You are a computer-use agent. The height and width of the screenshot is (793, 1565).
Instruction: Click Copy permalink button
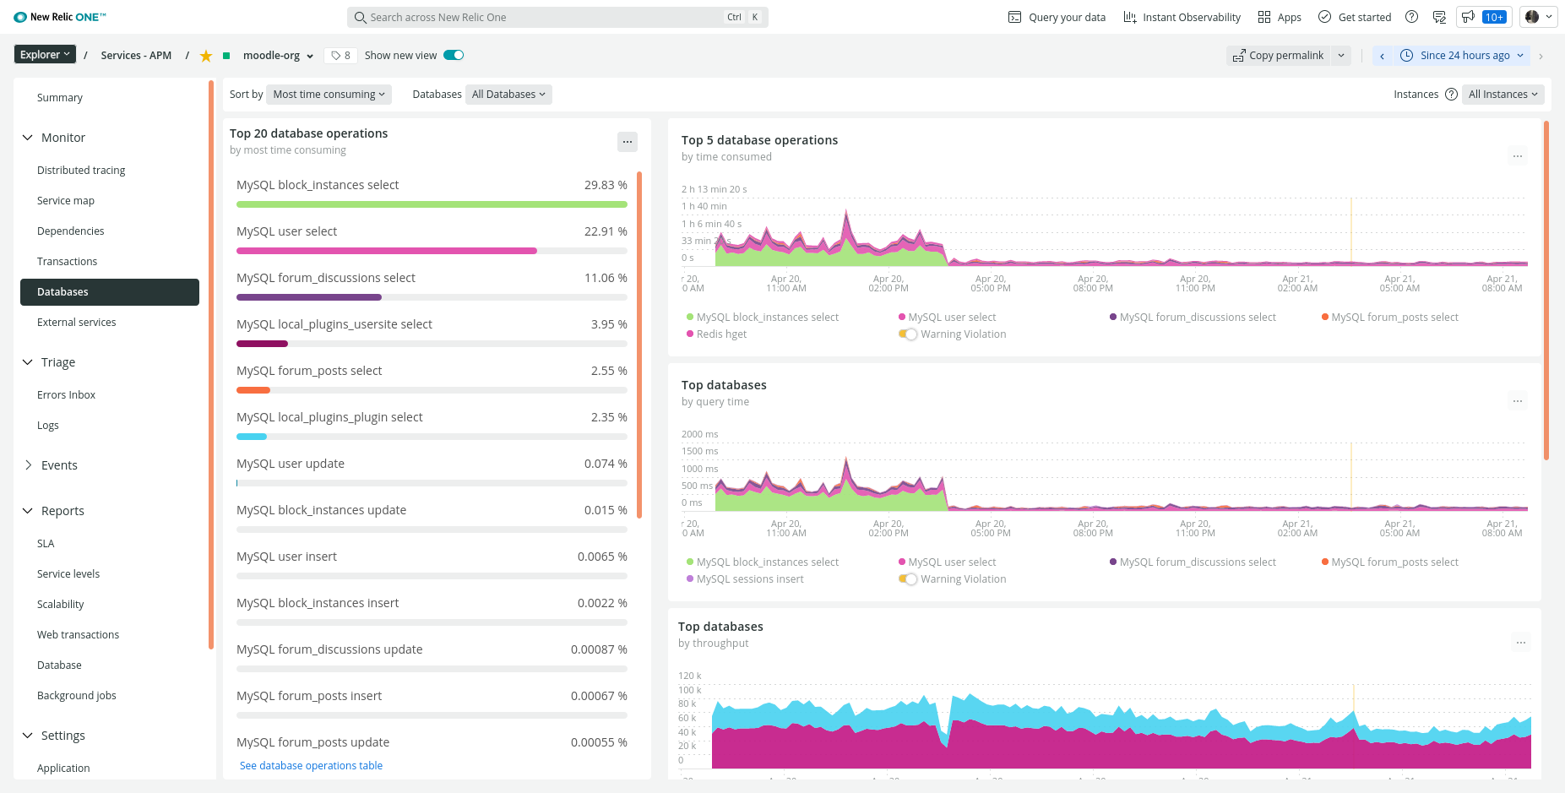pos(1278,56)
